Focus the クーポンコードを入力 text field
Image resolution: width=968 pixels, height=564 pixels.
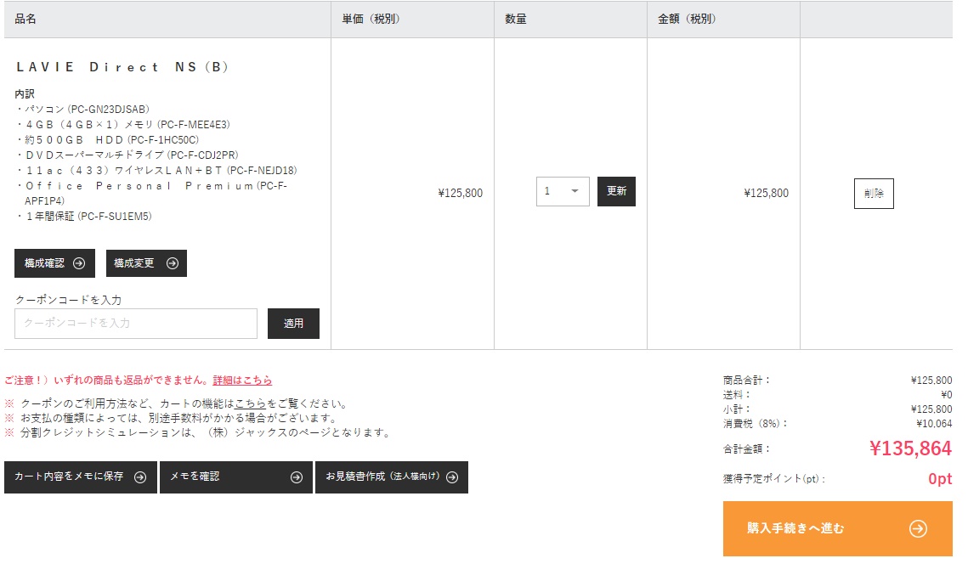click(136, 324)
